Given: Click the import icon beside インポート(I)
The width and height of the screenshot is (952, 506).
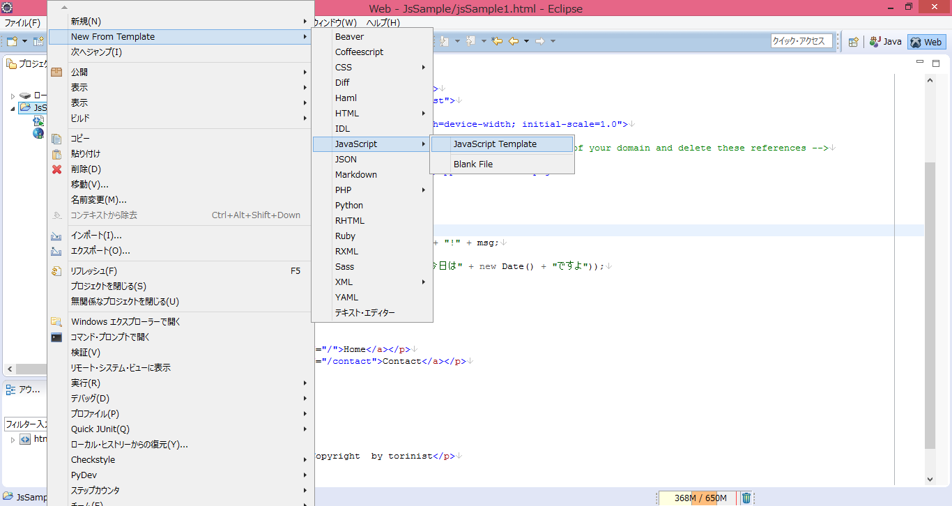Looking at the screenshot, I should 56,236.
